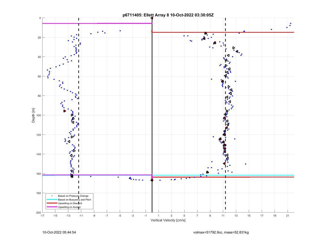Click y-axis tick label '20'
Screen dimensions: 325x239
(x=39, y=38)
